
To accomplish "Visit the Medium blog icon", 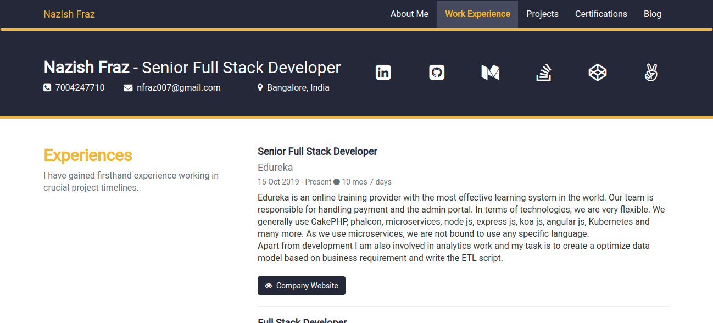I will point(490,73).
